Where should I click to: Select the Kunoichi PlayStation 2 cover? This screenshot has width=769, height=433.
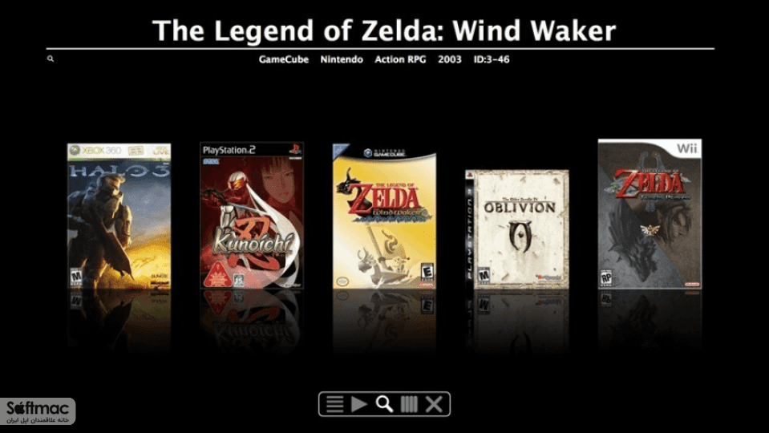[252, 215]
